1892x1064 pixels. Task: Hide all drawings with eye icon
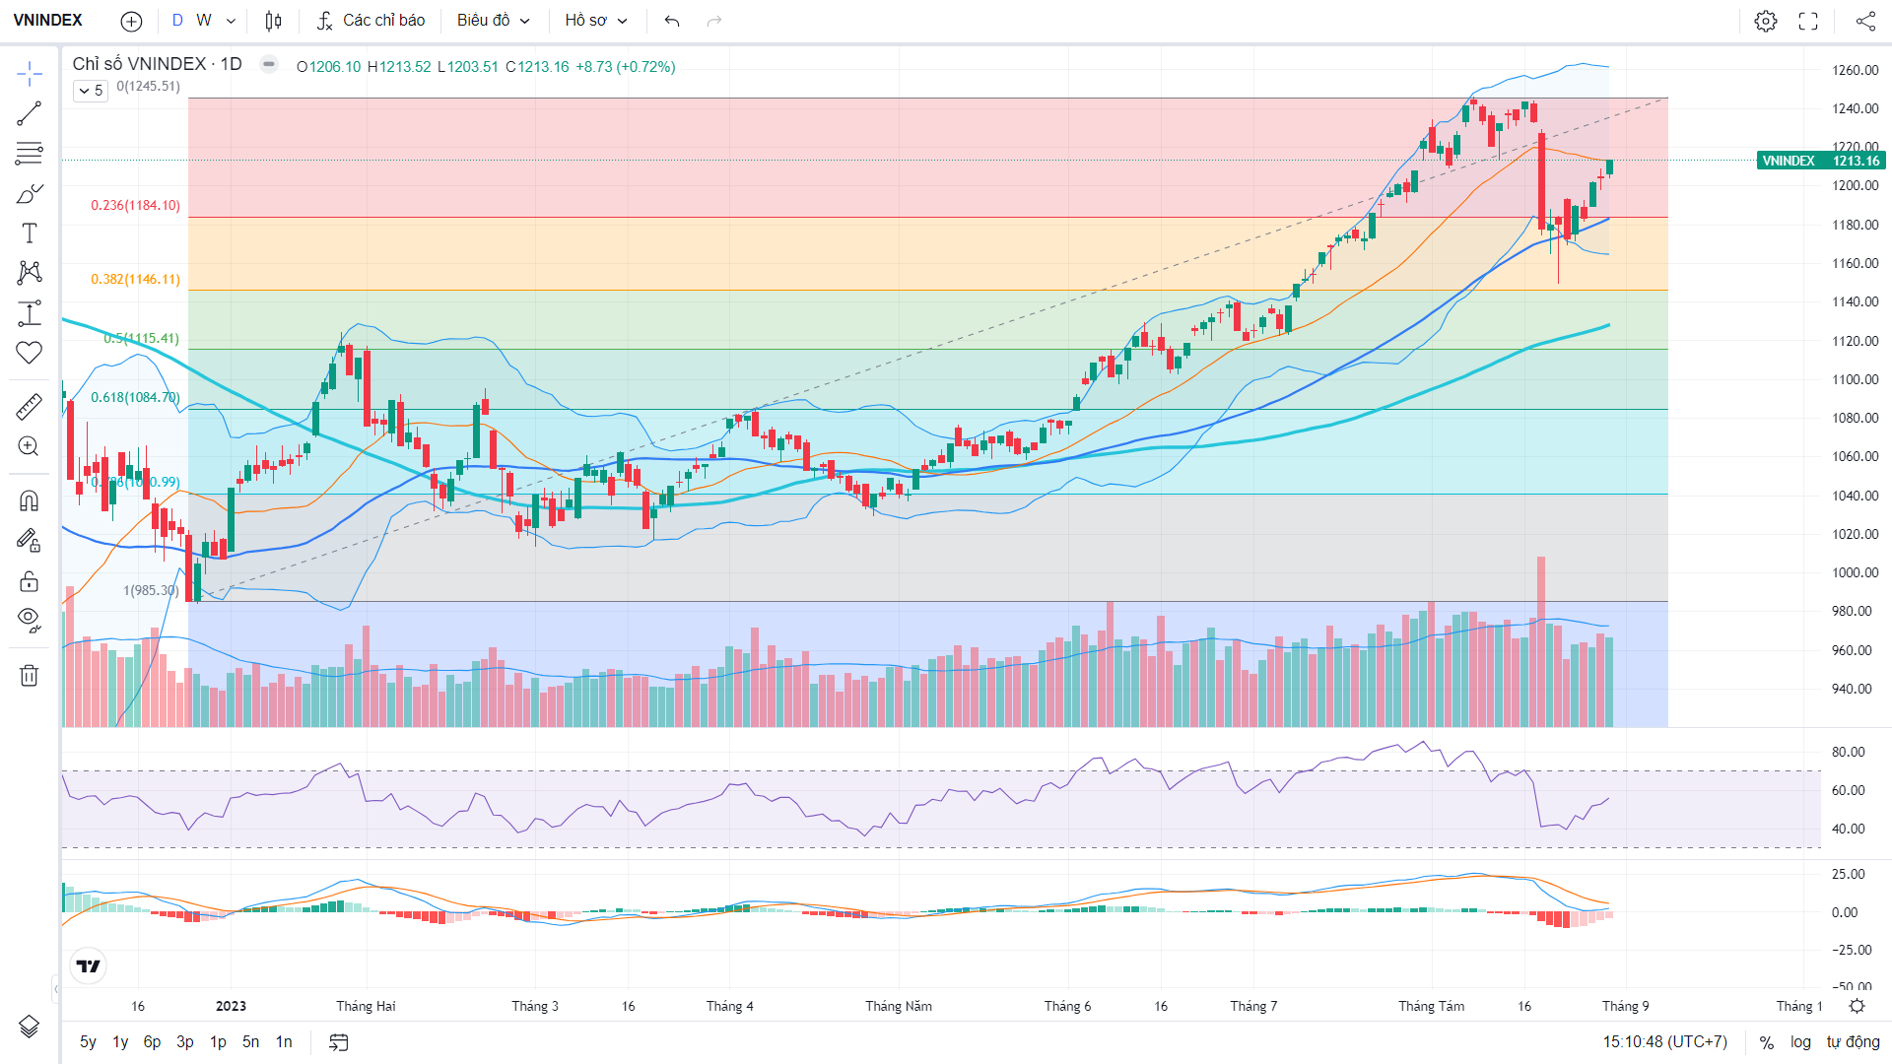click(x=29, y=620)
